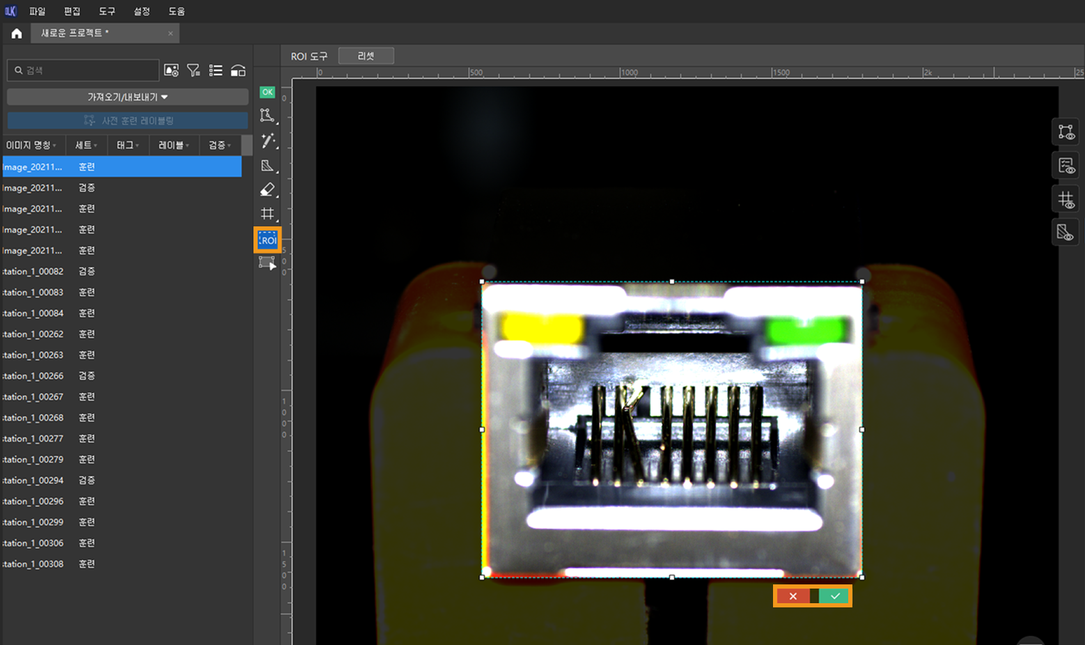Viewport: 1085px width, 645px height.
Task: Focus the 검색 search field
Action: click(83, 70)
